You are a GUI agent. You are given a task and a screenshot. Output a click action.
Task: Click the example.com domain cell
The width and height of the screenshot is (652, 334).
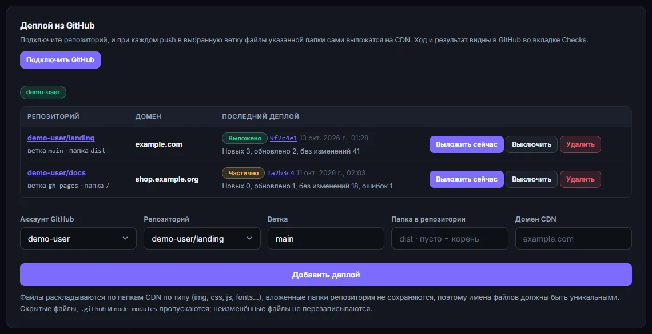click(159, 144)
